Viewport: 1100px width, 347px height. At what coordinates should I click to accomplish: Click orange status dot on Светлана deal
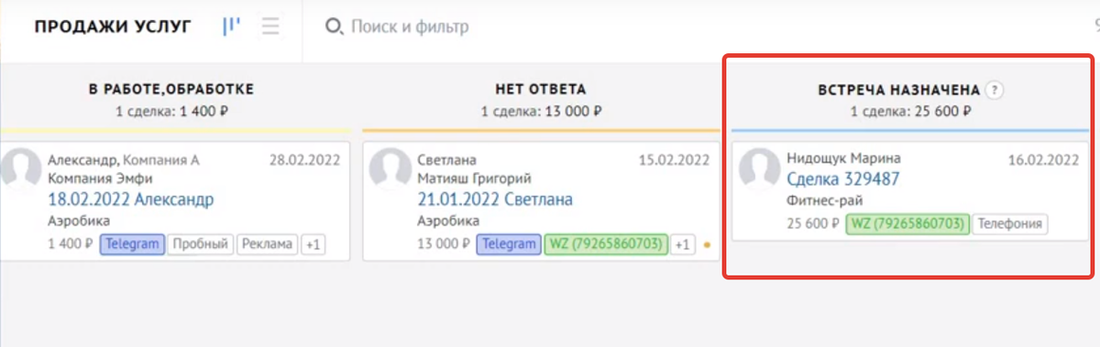point(705,245)
